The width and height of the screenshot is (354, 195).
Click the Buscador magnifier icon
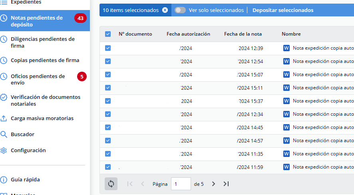(4, 135)
